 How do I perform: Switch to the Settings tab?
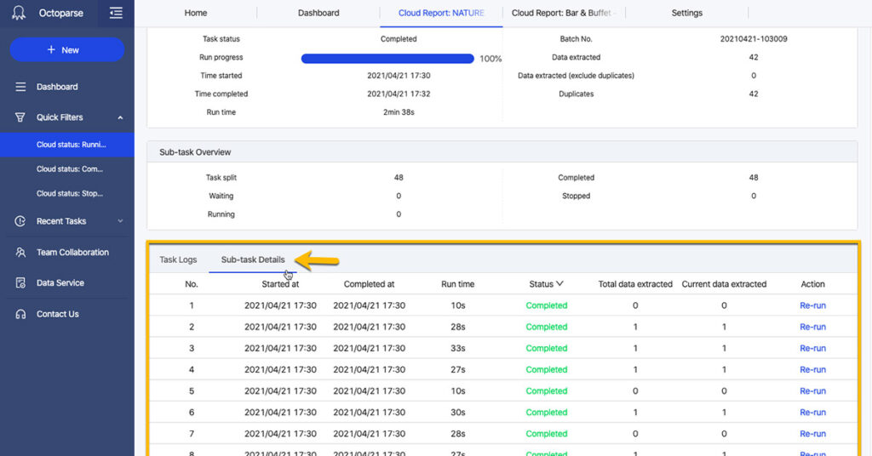(x=686, y=13)
